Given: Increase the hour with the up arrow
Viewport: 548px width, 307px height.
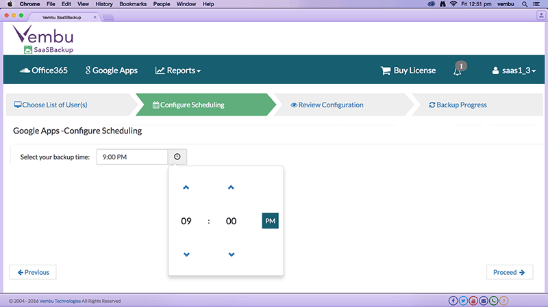Looking at the screenshot, I should pos(186,188).
